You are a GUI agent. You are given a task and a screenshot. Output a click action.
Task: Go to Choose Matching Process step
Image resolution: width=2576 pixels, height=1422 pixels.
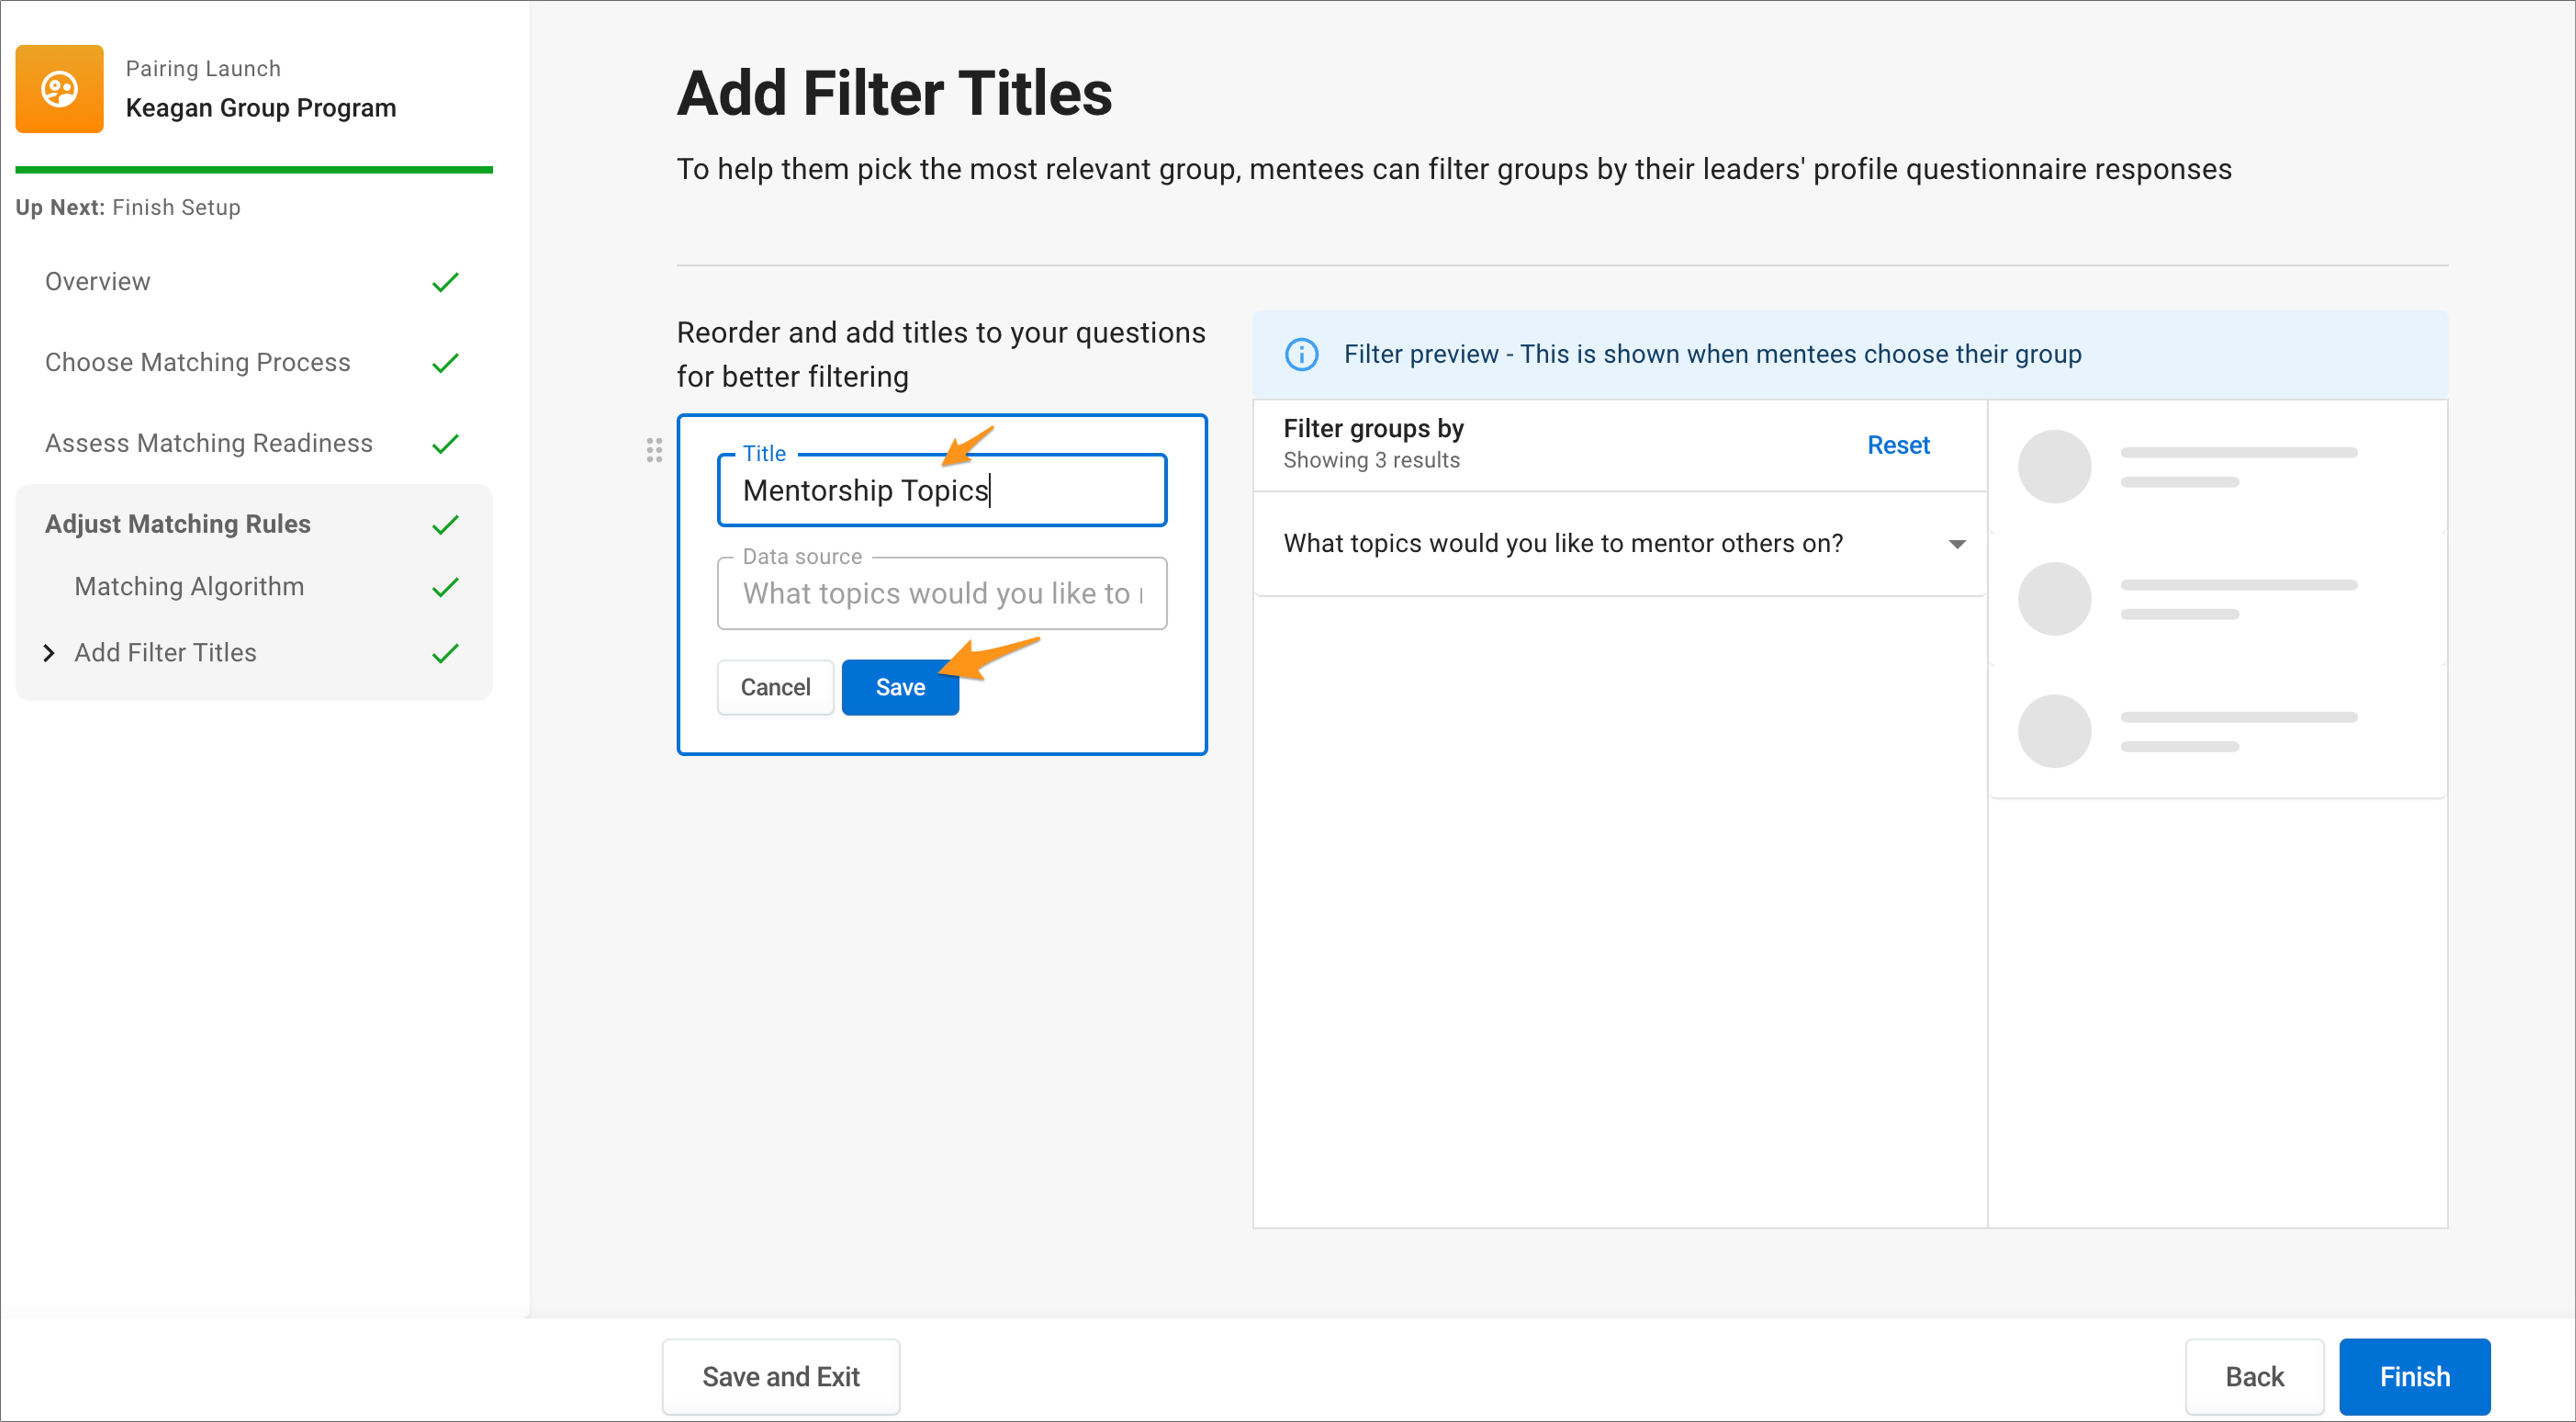(198, 362)
